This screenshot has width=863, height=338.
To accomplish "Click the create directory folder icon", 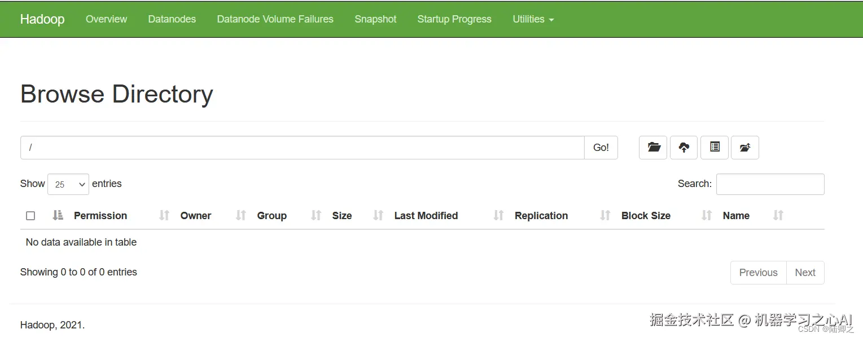I will [653, 148].
